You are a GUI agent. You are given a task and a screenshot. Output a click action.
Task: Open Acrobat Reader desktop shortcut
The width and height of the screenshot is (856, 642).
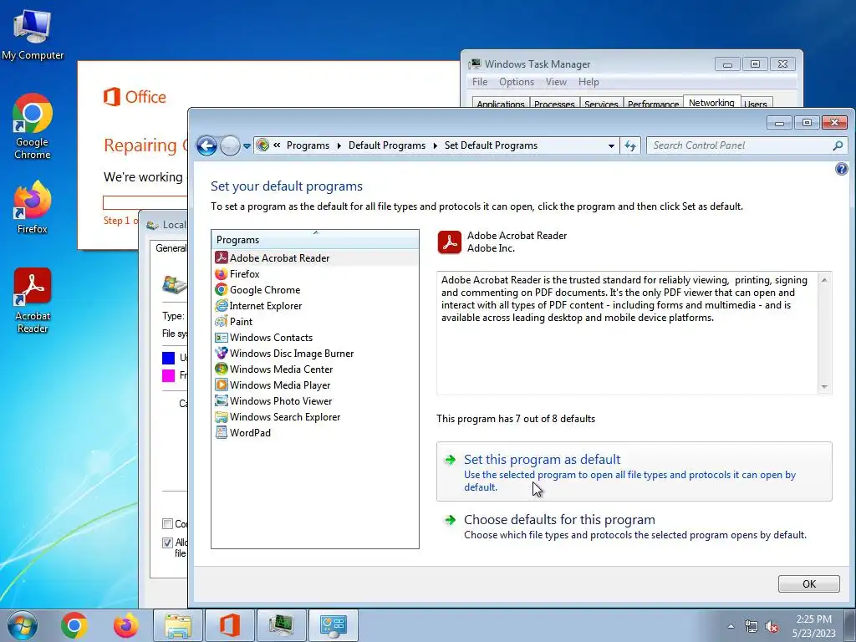pos(33,300)
